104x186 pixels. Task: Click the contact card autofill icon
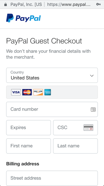coord(93,109)
